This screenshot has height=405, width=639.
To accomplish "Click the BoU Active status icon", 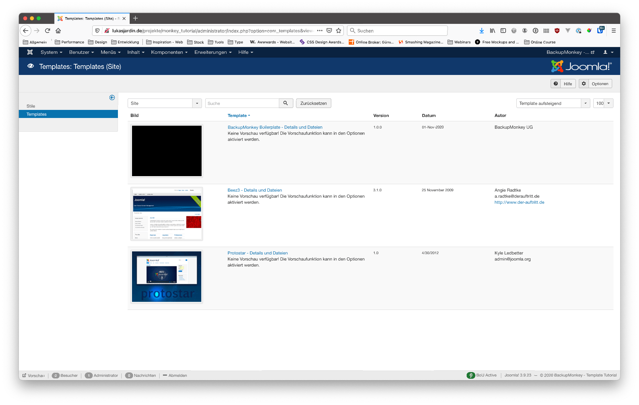I will point(471,375).
